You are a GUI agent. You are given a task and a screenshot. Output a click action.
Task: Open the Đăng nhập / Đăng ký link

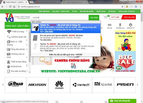point(126,11)
